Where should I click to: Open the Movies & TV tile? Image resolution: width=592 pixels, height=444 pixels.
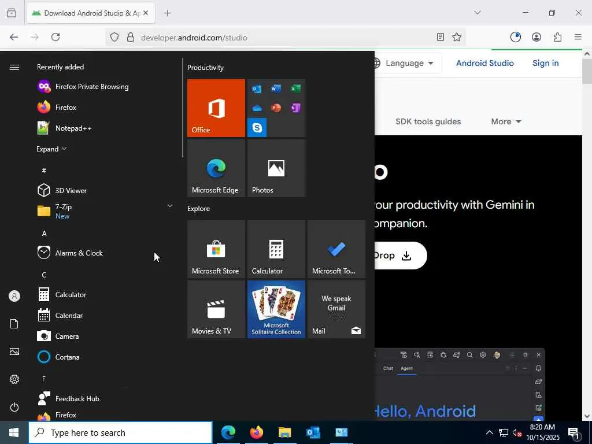[216, 309]
